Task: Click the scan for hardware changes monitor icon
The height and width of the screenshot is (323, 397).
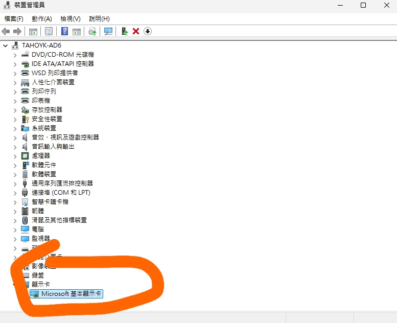Action: (x=108, y=32)
